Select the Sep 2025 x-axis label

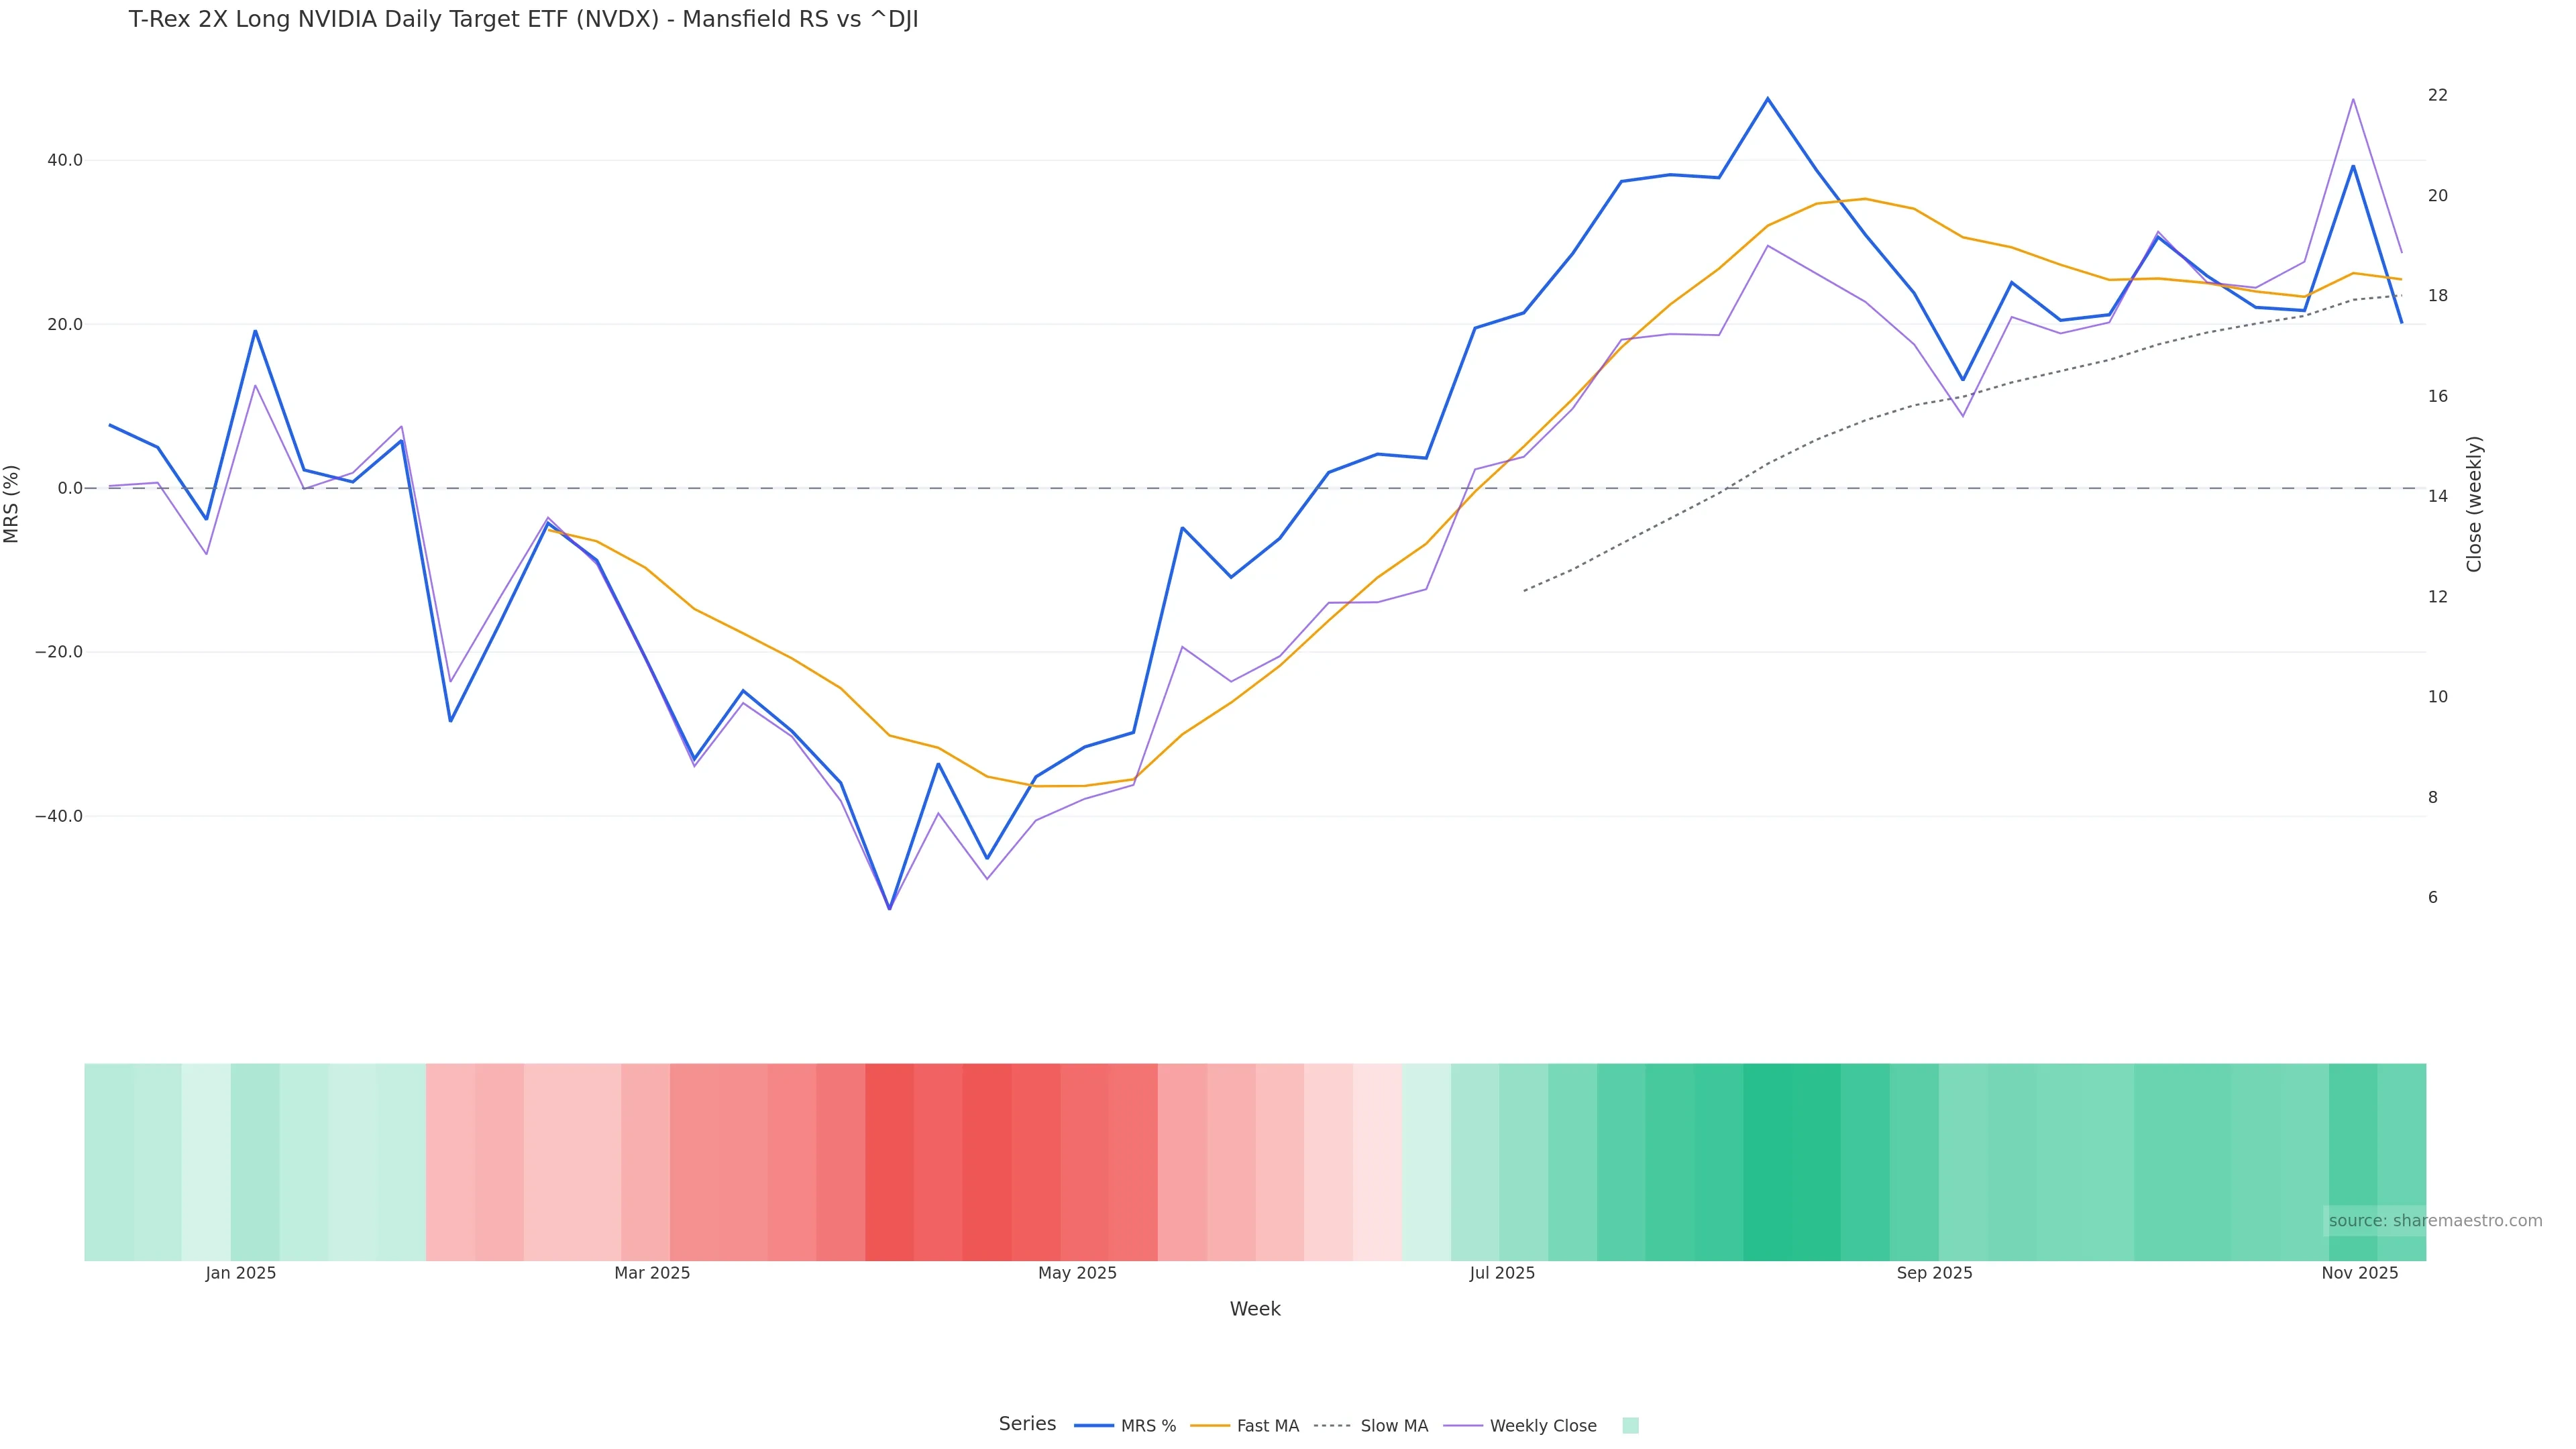[1934, 1273]
